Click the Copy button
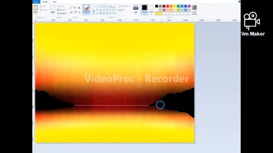273x153 pixels. point(44,10)
